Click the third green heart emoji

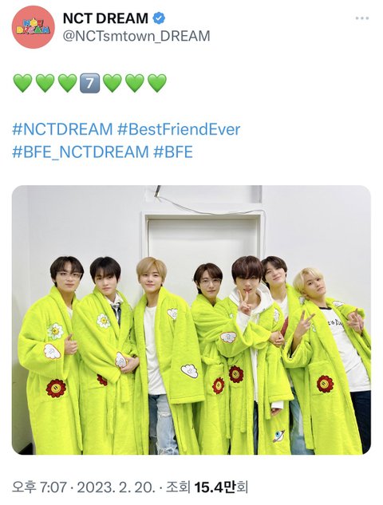(67, 83)
